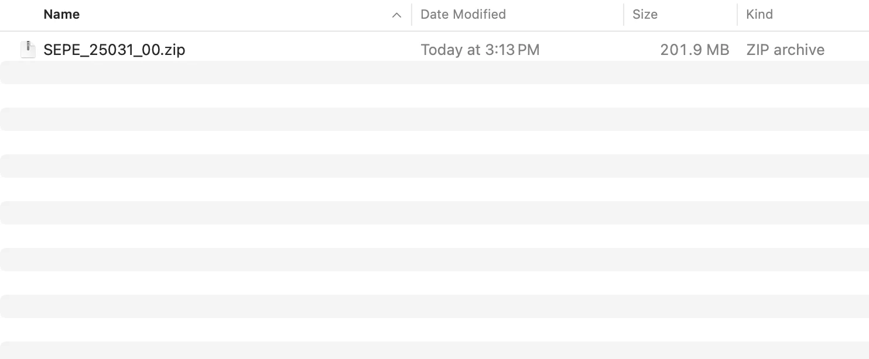Select the filename SEPE_25031_00.zip

tap(114, 49)
